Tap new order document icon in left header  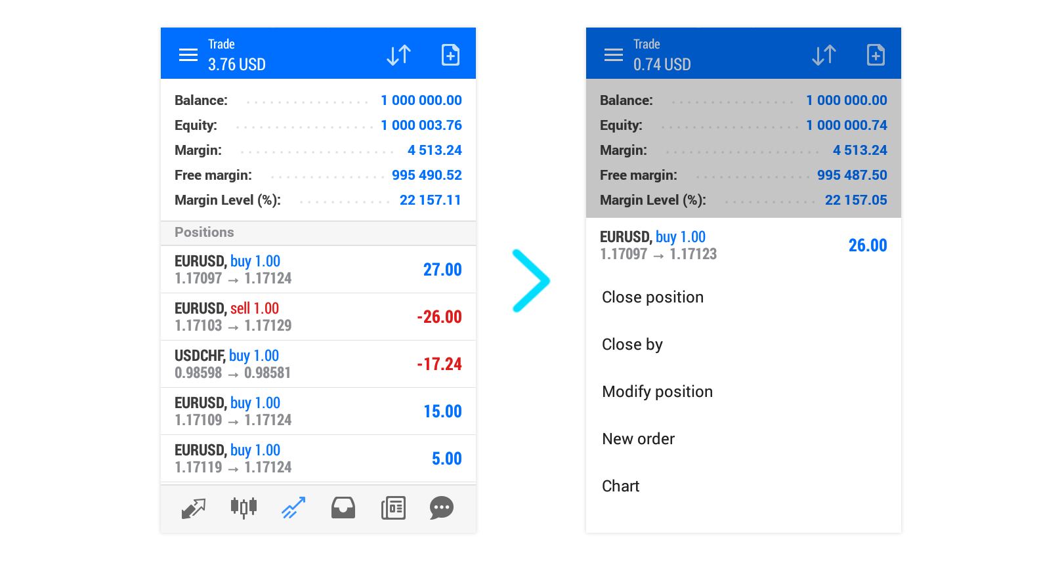click(450, 54)
